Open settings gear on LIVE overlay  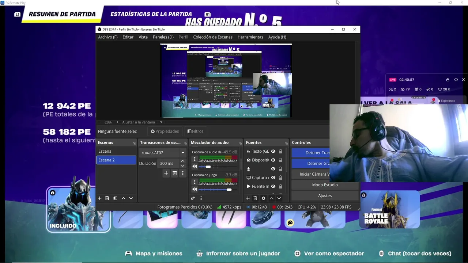pyautogui.click(x=456, y=80)
